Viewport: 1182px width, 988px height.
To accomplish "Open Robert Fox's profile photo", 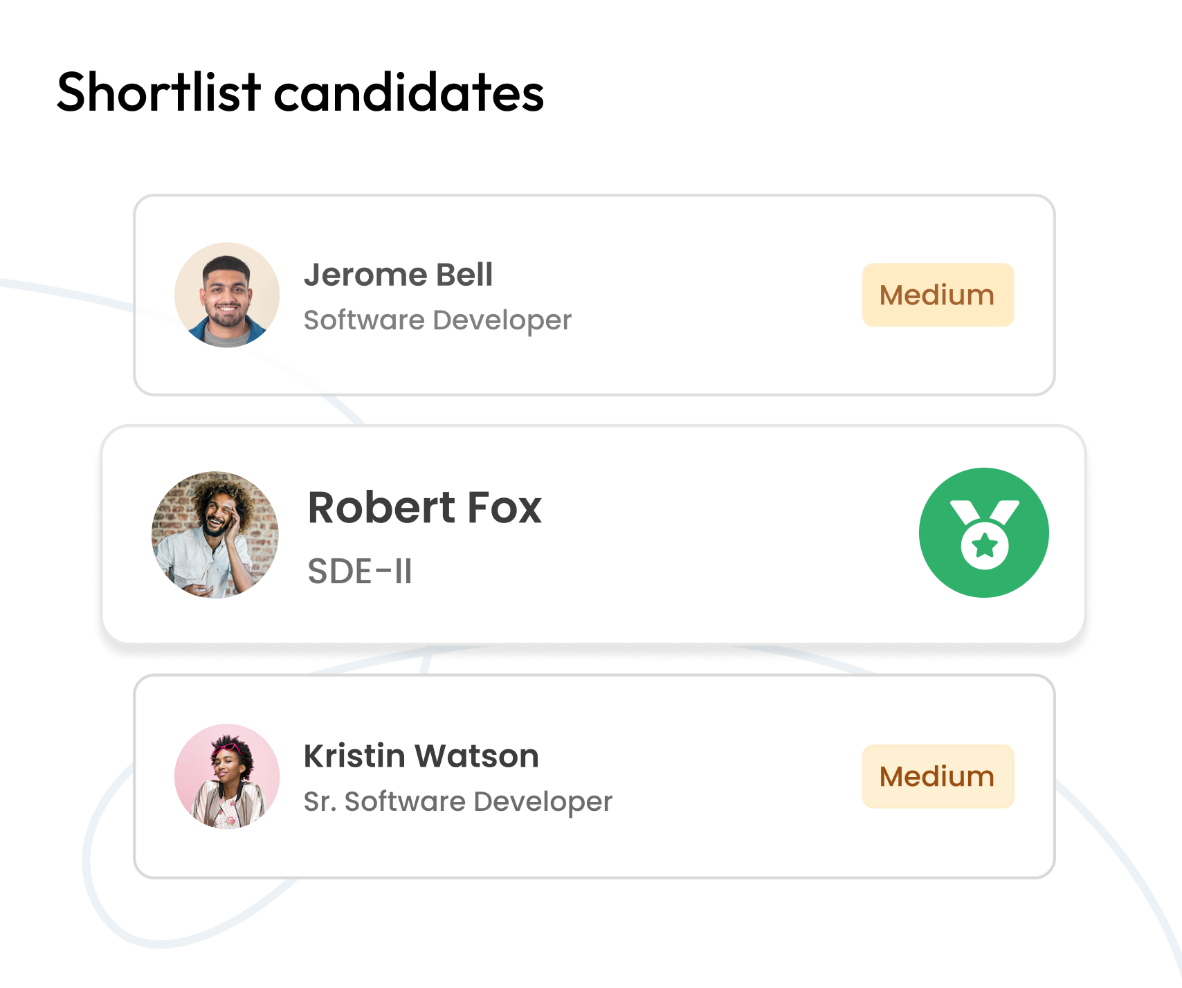I will coord(215,535).
